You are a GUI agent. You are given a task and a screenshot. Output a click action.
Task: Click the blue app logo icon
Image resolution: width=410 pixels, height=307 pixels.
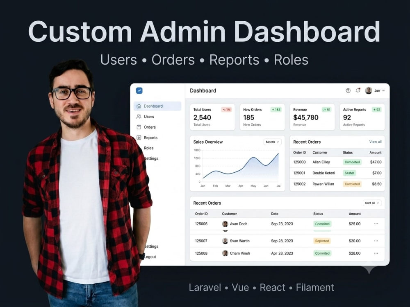click(x=139, y=90)
